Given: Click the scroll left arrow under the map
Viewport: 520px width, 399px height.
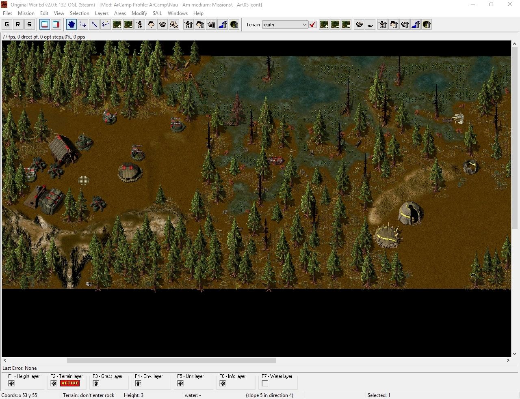Looking at the screenshot, I should (x=5, y=360).
